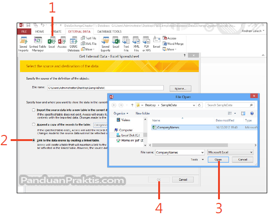Sort by Date modified column header
This screenshot has width=270, height=215.
click(225, 121)
